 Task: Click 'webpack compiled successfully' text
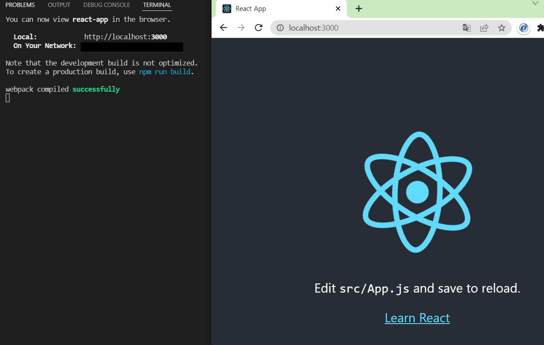point(62,90)
